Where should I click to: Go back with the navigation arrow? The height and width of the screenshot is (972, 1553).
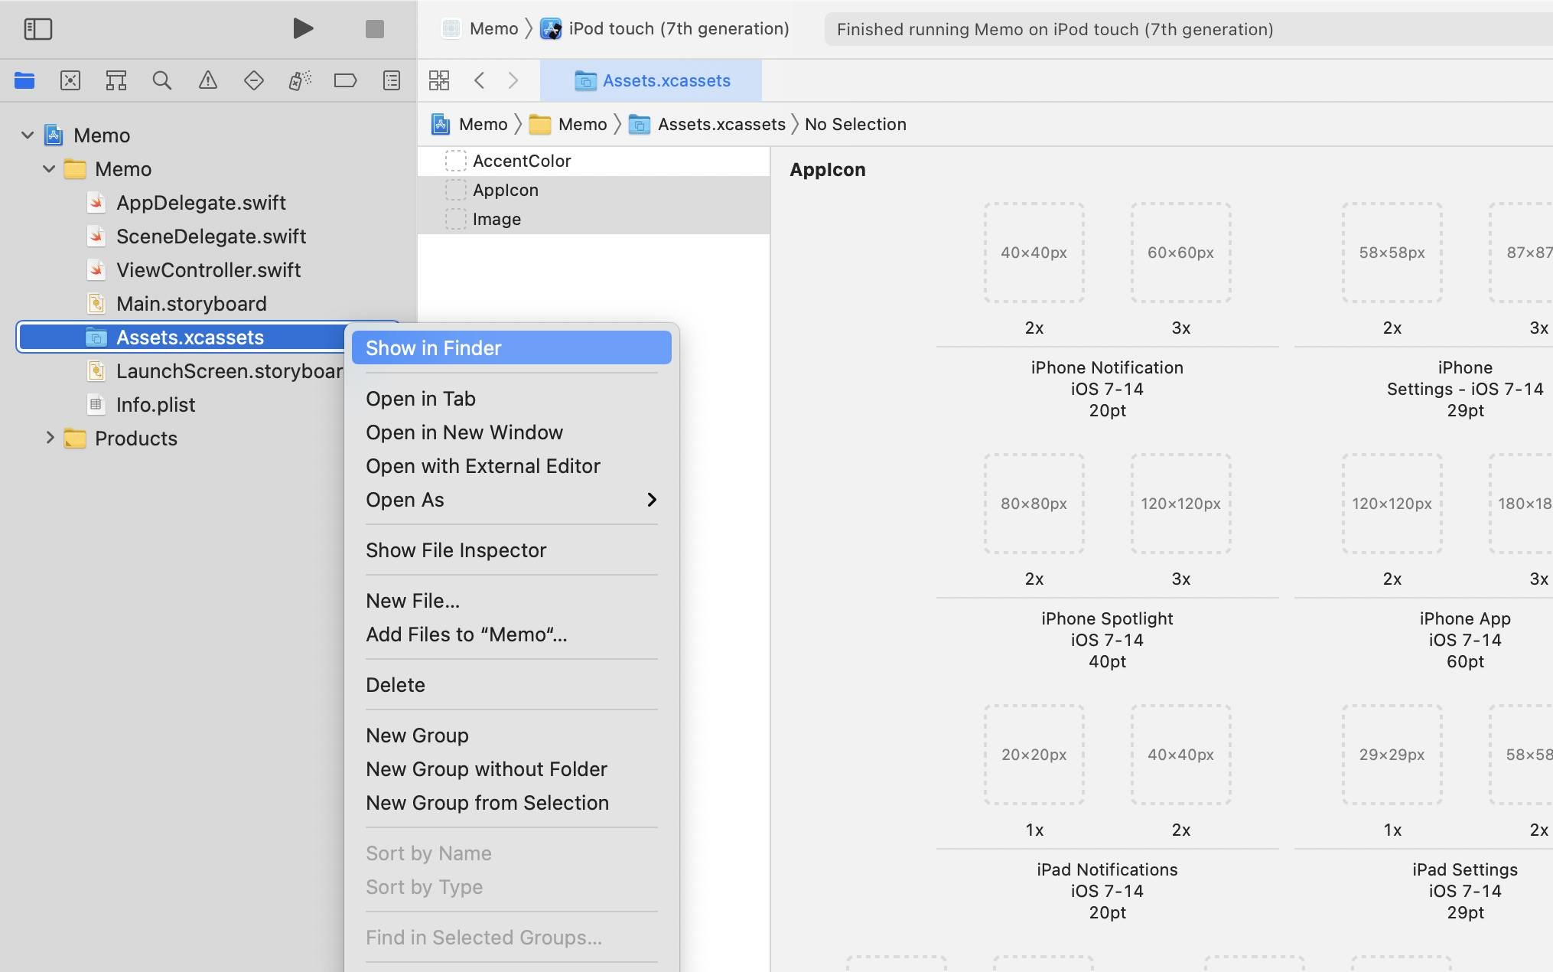click(x=480, y=80)
